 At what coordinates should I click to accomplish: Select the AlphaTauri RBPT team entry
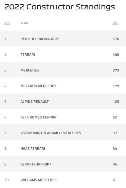click(x=36, y=164)
